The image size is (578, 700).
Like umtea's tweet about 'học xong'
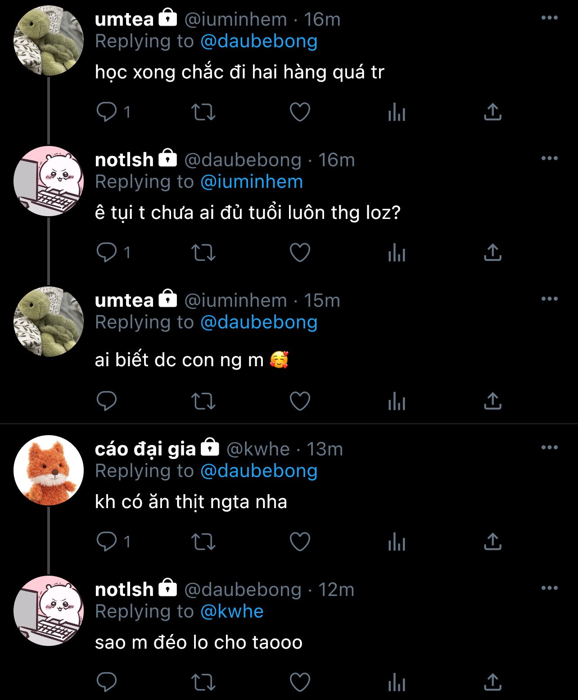click(300, 112)
